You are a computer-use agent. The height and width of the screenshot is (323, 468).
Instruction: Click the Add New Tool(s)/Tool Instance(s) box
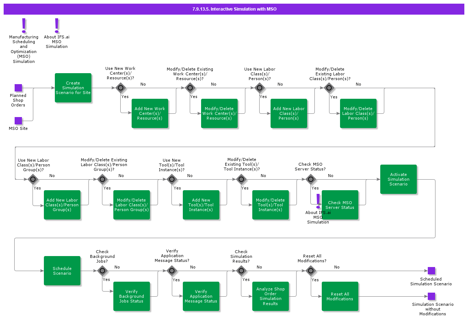(x=201, y=205)
